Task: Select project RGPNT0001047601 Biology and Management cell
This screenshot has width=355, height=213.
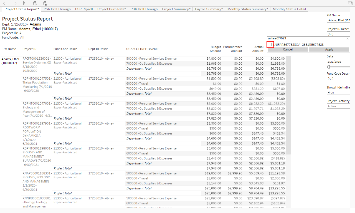Action: pyautogui.click(x=37, y=110)
